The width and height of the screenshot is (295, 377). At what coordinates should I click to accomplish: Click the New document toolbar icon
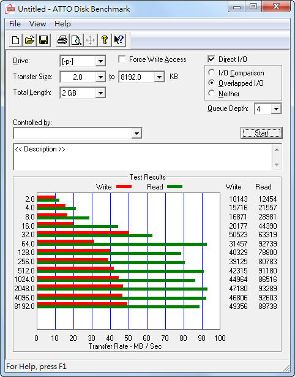coord(15,40)
